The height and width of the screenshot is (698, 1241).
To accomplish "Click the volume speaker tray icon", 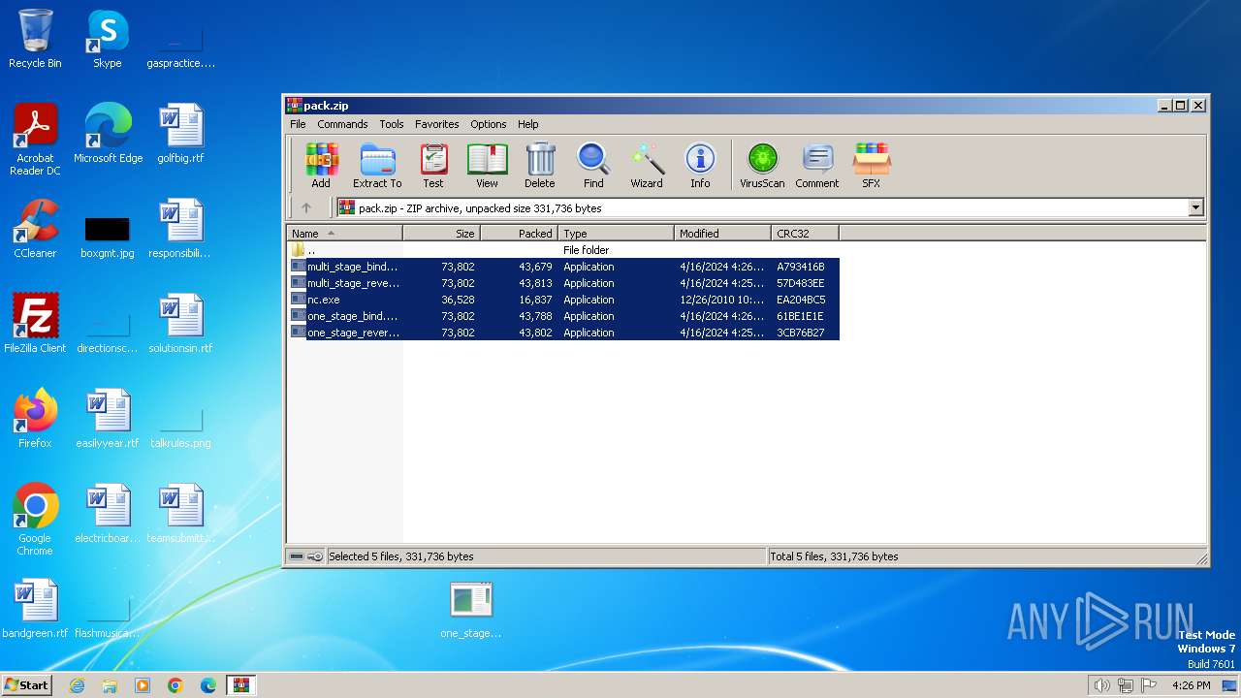I will click(1101, 685).
